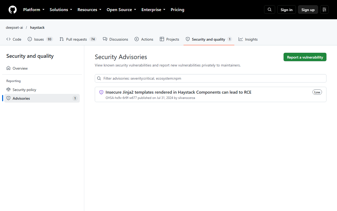Select the Security and quality tab
The width and height of the screenshot is (337, 211).
coord(209,39)
